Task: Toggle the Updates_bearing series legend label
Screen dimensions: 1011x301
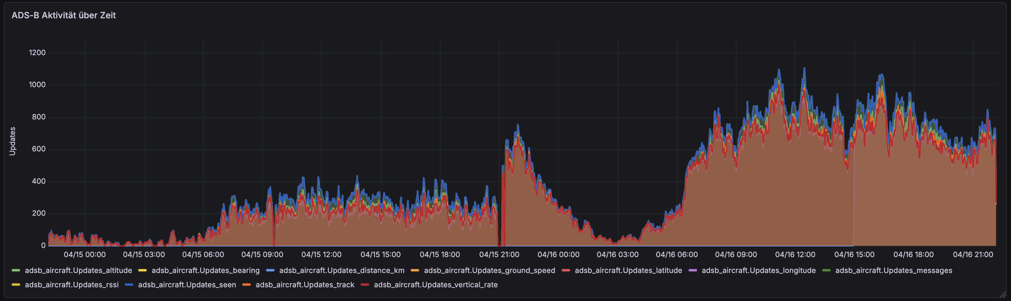Action: pos(205,271)
